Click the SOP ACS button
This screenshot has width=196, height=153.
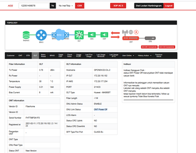click(x=118, y=6)
